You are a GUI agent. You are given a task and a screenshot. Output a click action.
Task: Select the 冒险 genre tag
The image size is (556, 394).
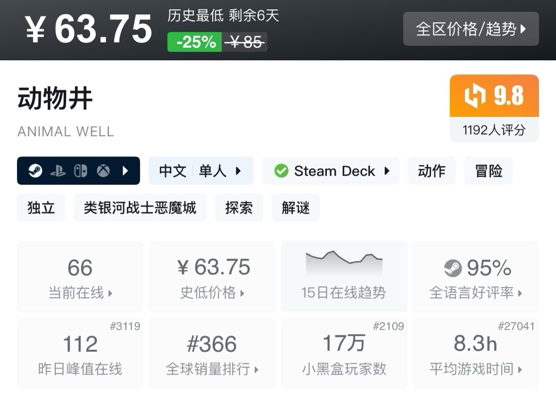488,171
